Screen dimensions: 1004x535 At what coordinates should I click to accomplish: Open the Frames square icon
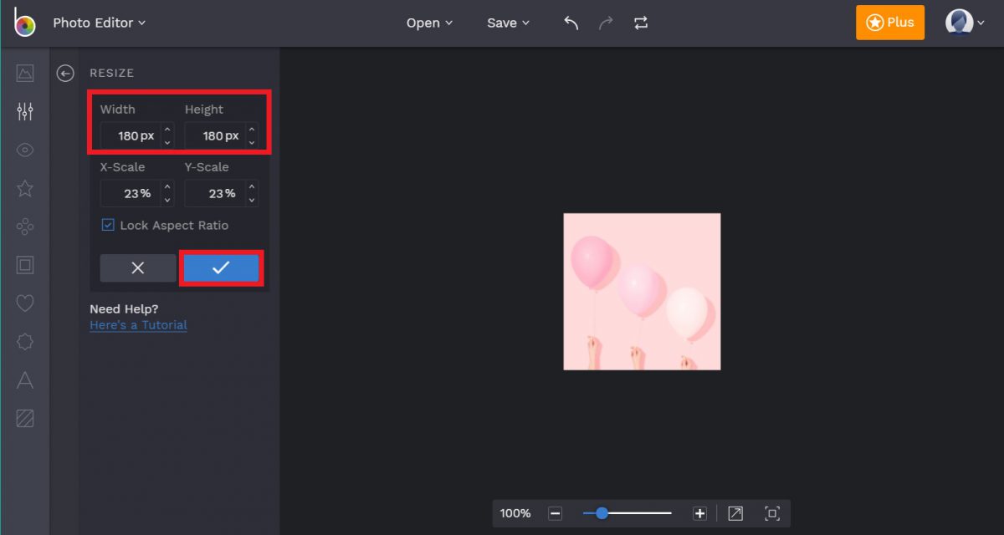click(x=25, y=265)
